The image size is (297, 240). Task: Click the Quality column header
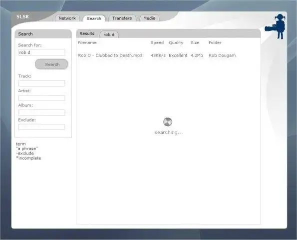[x=176, y=42]
